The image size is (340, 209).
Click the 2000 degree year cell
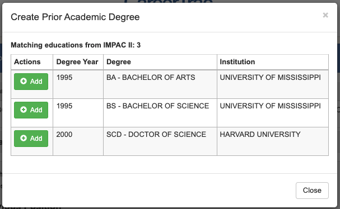(x=64, y=134)
